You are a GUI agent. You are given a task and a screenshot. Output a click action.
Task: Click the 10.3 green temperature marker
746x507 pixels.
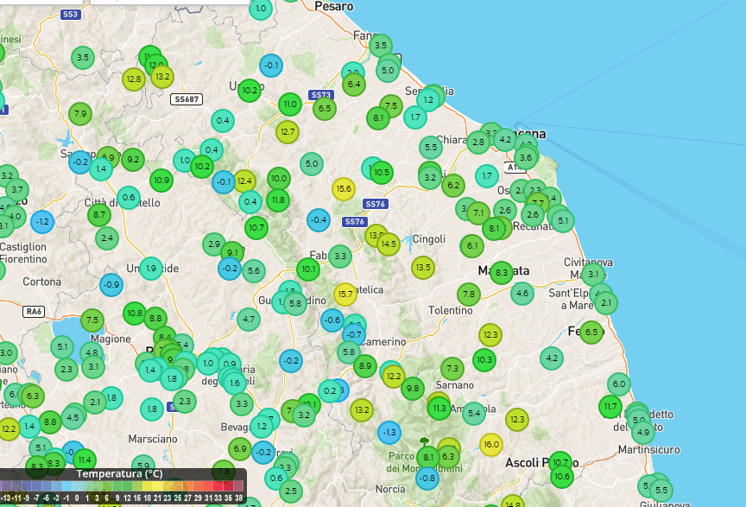pos(484,359)
